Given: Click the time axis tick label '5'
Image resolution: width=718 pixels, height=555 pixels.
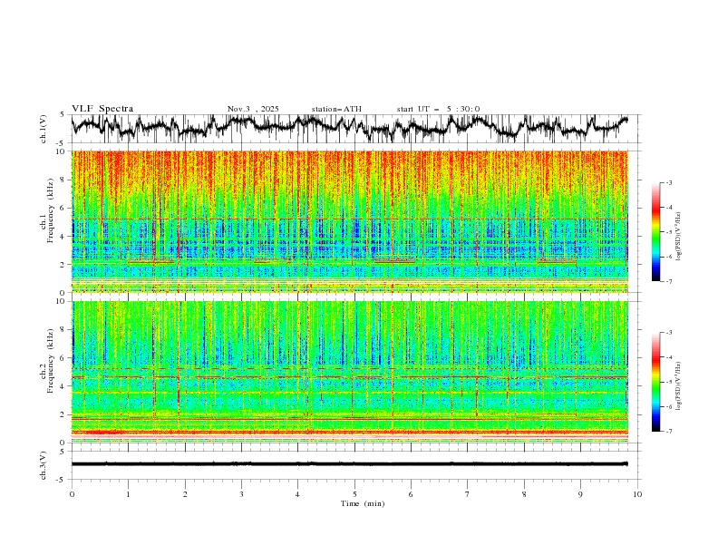Looking at the screenshot, I should pyautogui.click(x=354, y=494).
